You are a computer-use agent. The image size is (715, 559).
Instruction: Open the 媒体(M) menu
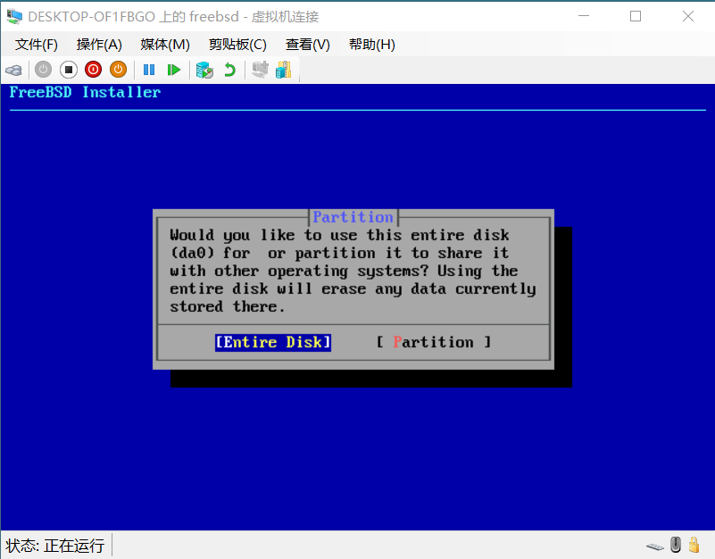pos(165,45)
